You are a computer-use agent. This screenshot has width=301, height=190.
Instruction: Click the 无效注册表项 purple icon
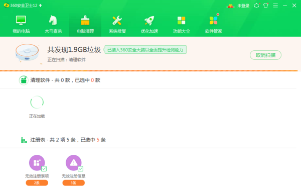coord(37,163)
